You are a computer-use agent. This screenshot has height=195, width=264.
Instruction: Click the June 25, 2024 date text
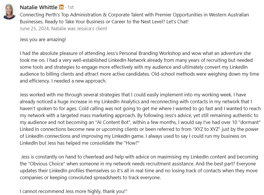34,29
